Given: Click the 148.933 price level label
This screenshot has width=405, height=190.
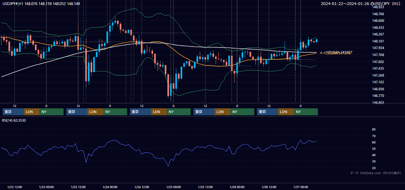Looking at the screenshot, I should pos(378,7).
